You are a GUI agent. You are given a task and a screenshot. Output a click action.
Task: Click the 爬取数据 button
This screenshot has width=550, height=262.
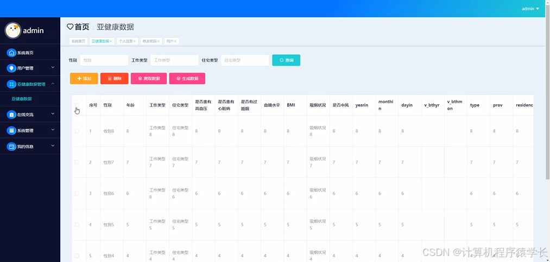(x=149, y=79)
